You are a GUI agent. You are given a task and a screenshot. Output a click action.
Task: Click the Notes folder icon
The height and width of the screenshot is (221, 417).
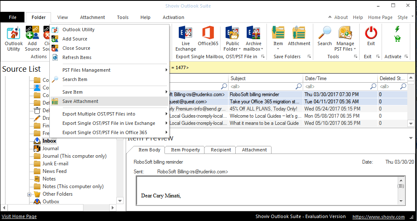point(37,179)
